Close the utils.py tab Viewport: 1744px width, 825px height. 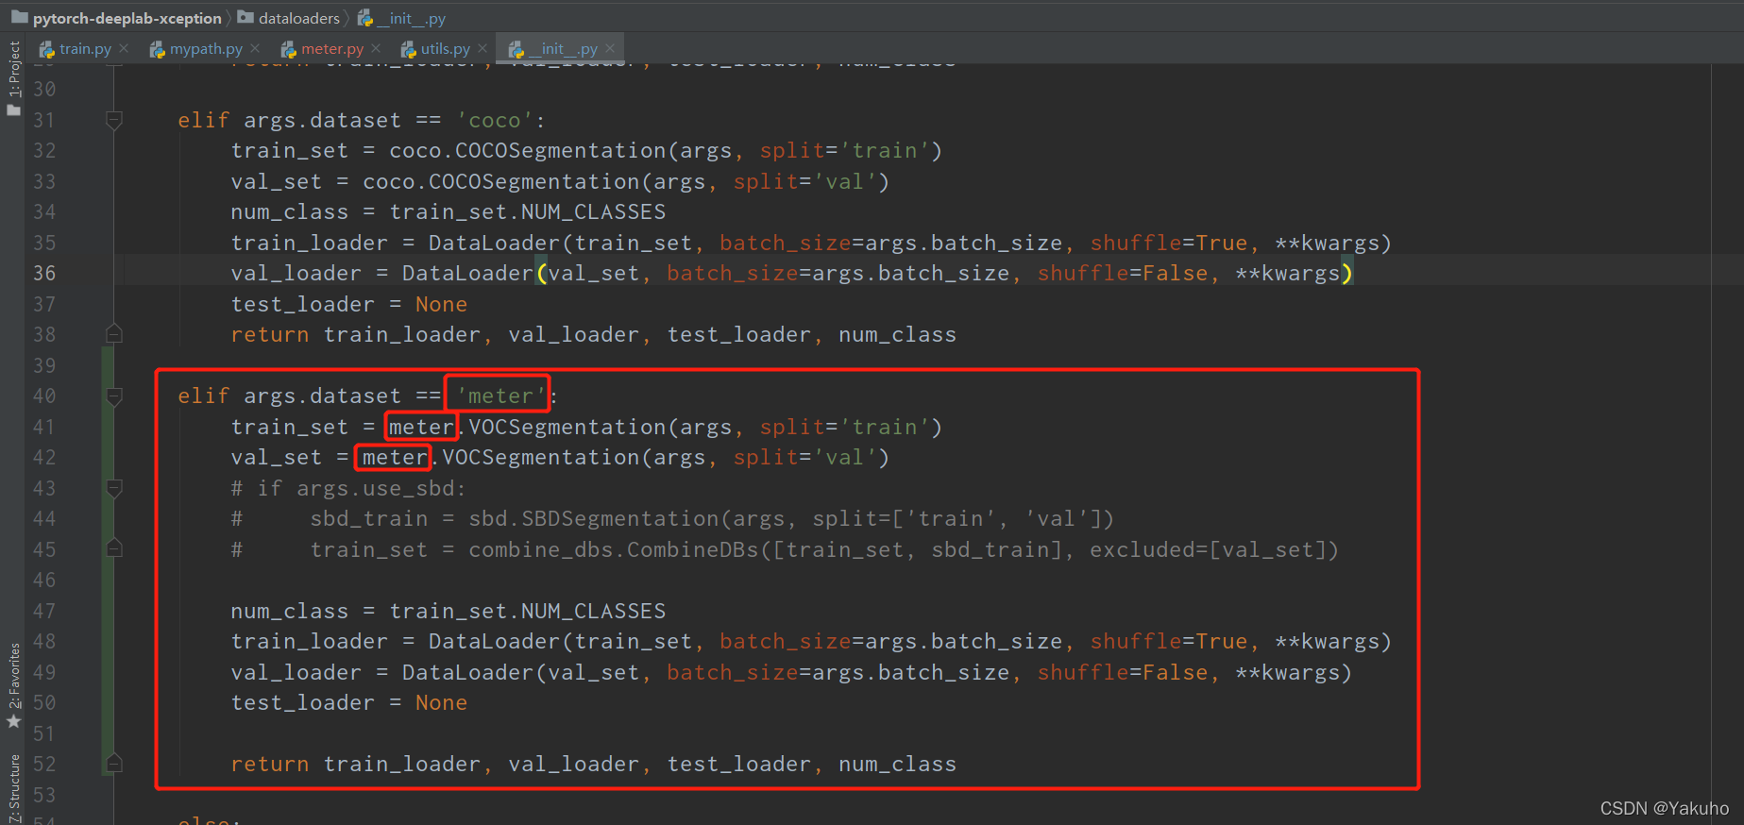click(x=483, y=48)
